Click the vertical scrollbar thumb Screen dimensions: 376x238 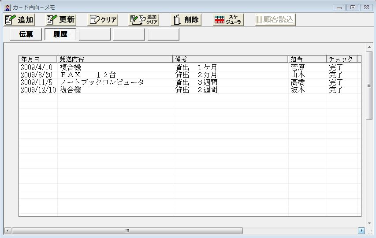(369, 86)
